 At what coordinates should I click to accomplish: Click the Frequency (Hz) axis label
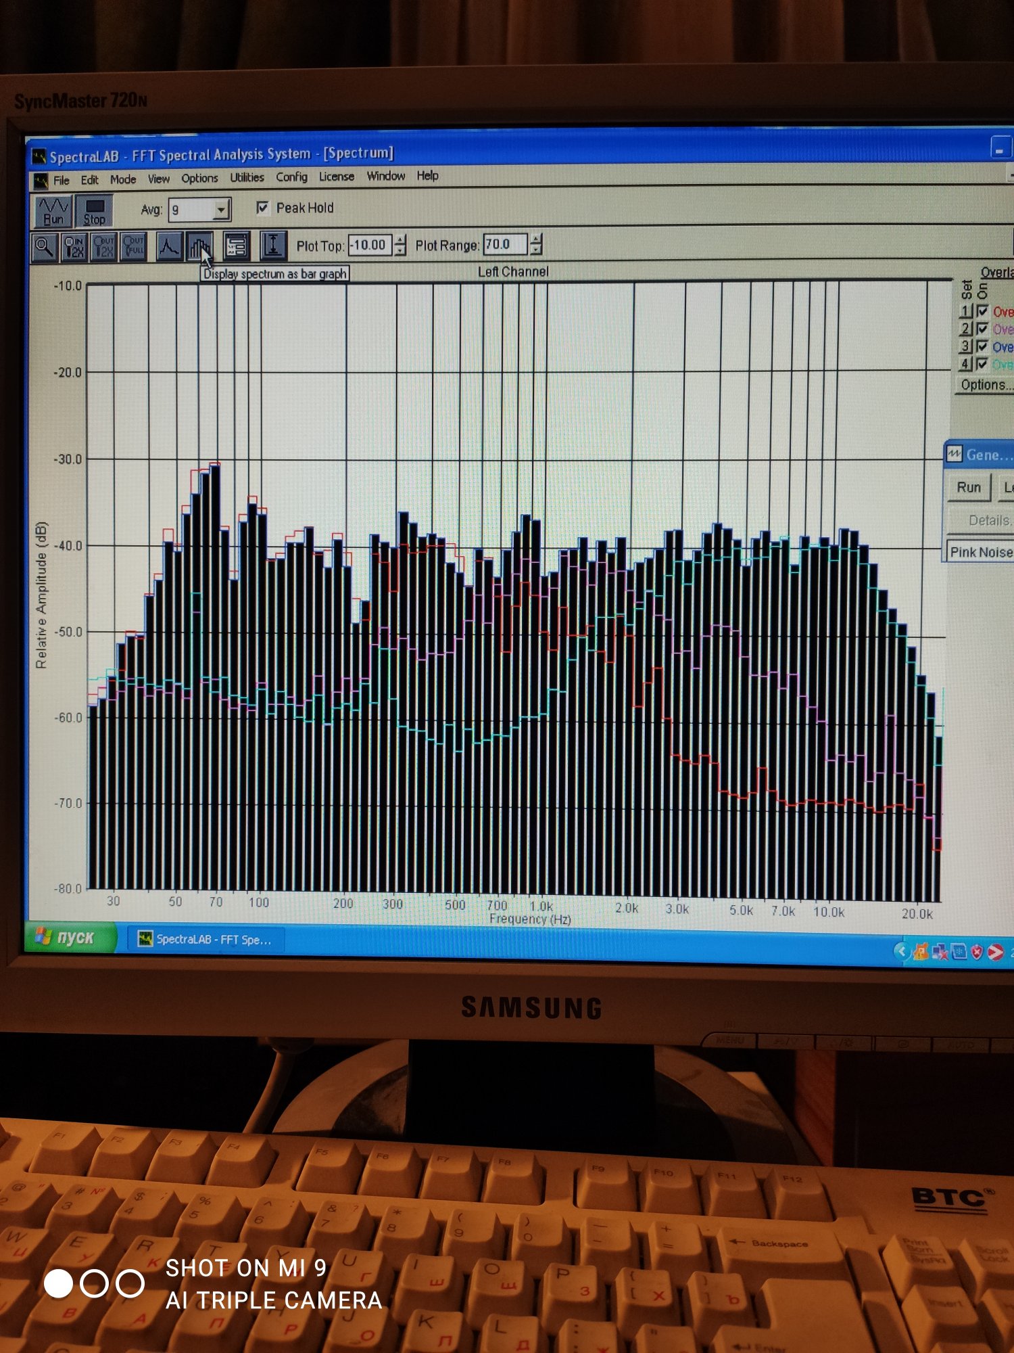point(530,919)
